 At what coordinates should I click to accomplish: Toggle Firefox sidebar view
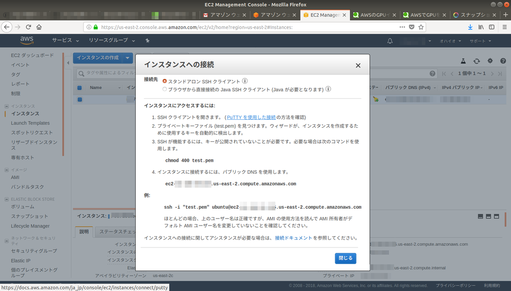492,27
